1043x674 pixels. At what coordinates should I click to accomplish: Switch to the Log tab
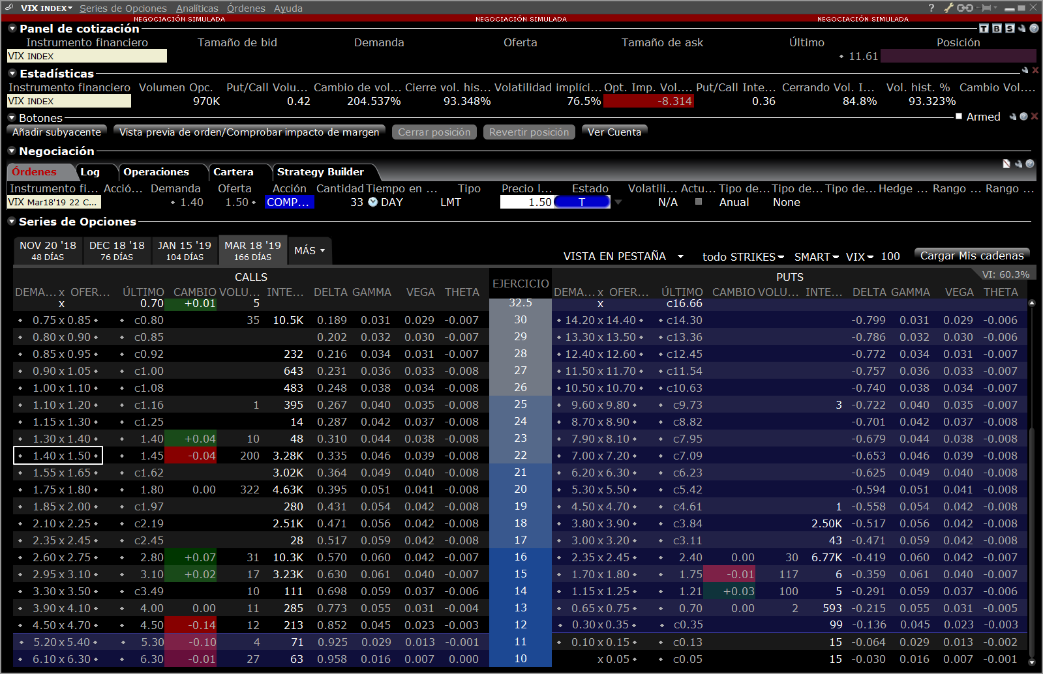click(x=90, y=172)
